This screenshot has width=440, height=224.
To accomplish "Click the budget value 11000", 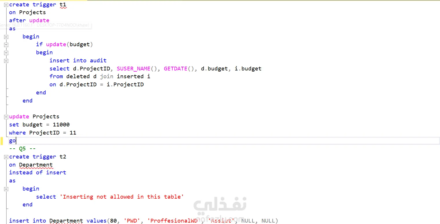I will pyautogui.click(x=61, y=125).
